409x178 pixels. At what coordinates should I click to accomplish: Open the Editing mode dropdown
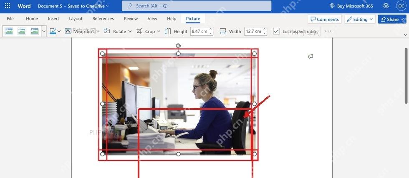(x=360, y=19)
